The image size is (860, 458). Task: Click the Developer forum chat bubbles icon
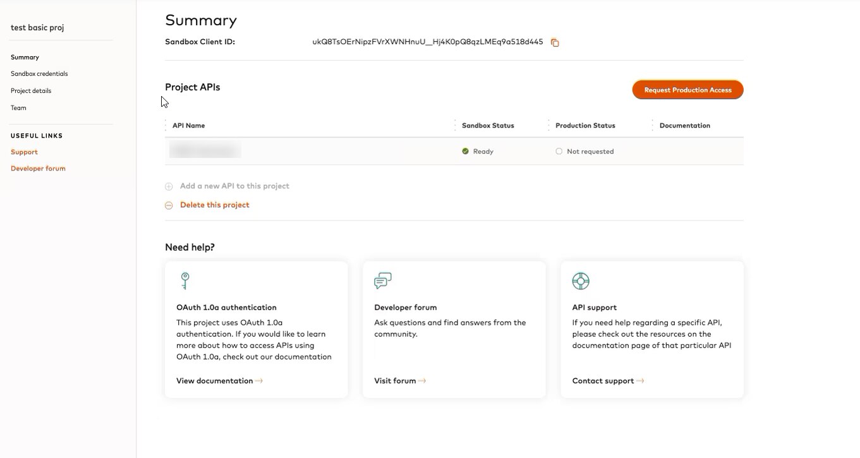click(383, 280)
